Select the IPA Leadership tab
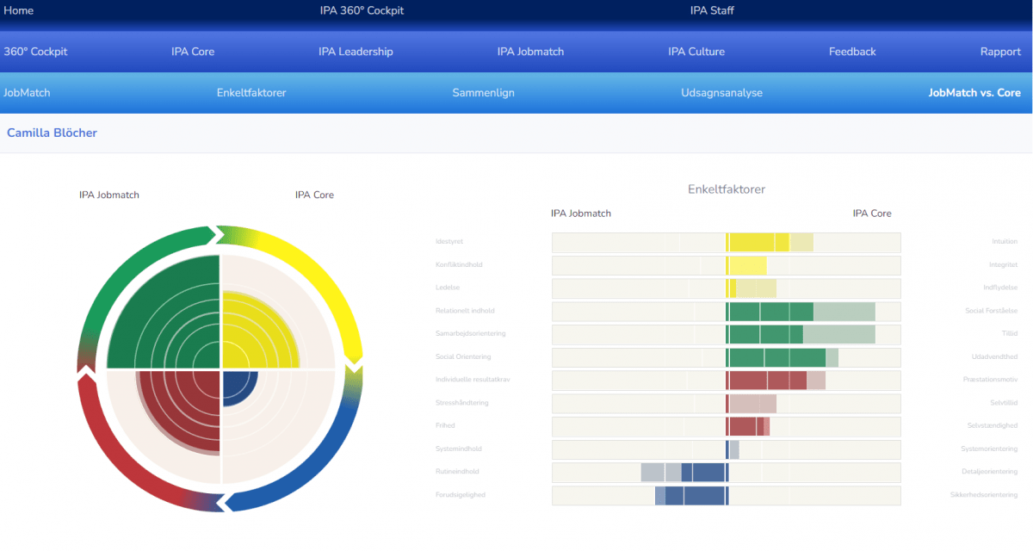This screenshot has width=1033, height=551. (356, 52)
